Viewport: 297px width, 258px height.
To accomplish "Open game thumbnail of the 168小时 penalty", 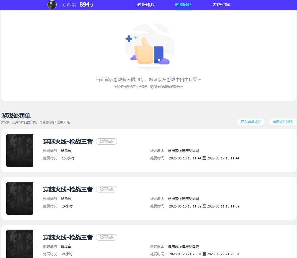I will 20,150.
